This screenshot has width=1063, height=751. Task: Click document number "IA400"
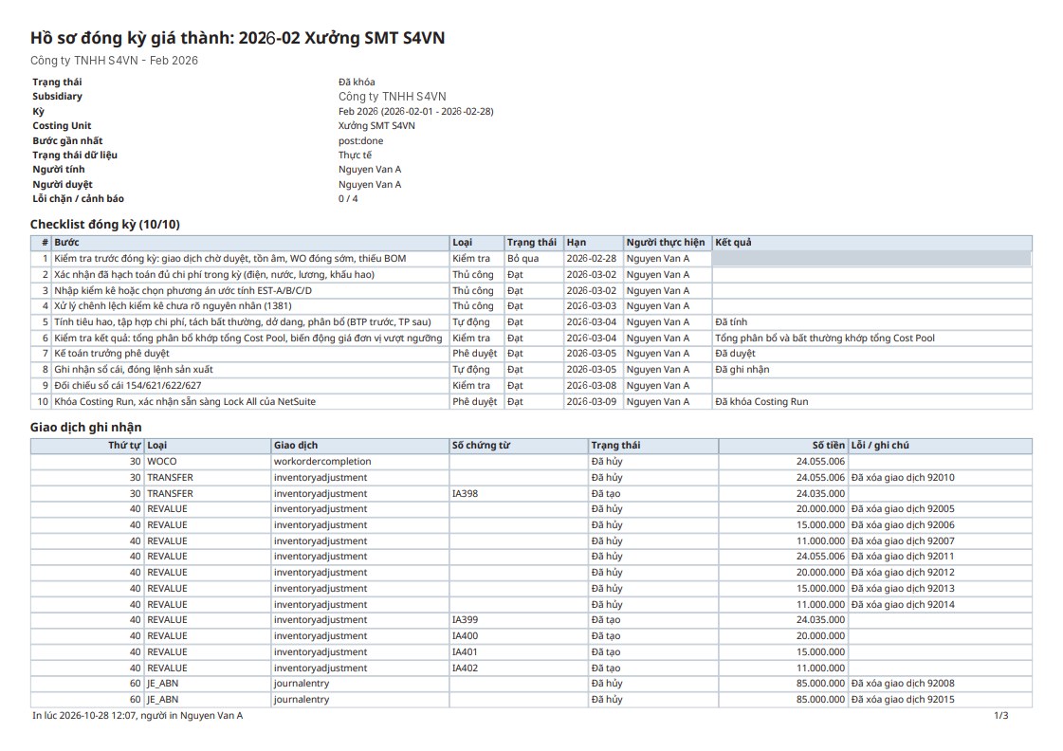click(x=465, y=635)
